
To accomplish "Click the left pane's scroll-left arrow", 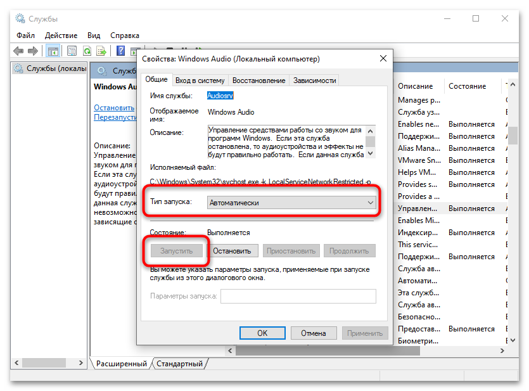I will [x=16, y=363].
